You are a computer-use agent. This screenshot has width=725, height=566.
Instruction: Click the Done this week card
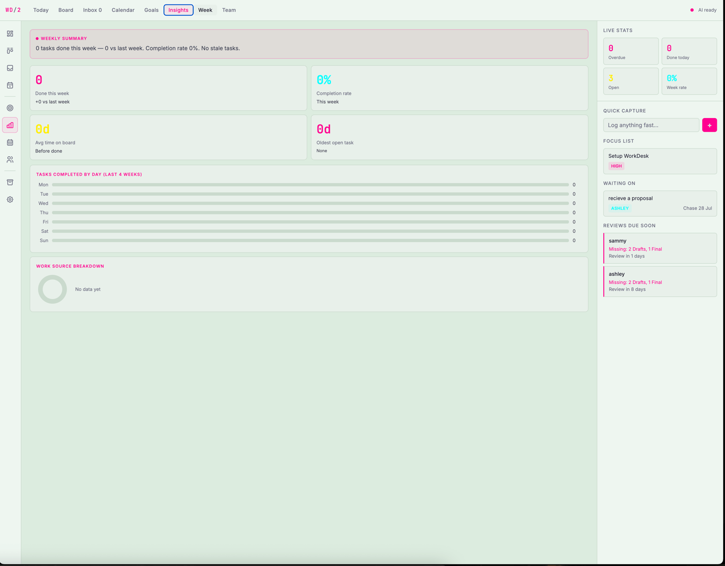[168, 88]
